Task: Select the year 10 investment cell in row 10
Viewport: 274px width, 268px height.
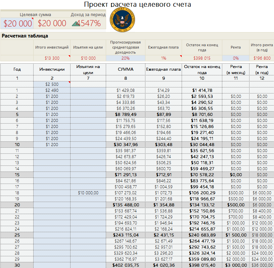Action: (52, 144)
